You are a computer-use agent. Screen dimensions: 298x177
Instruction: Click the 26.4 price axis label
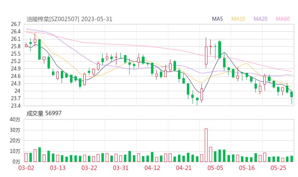click(16, 31)
